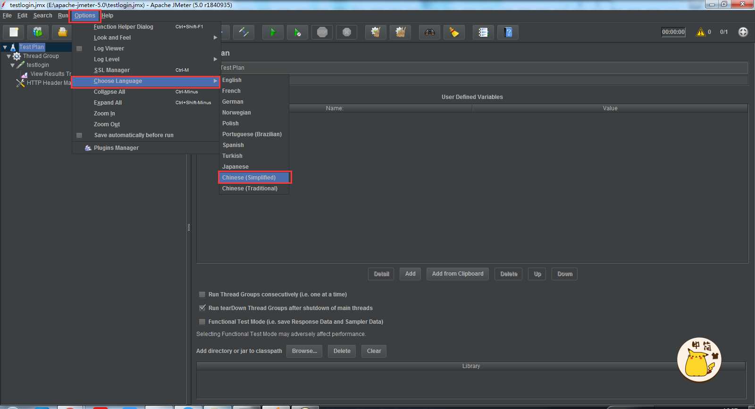
Task: Select Chinese (Traditional) language option
Action: click(x=254, y=188)
